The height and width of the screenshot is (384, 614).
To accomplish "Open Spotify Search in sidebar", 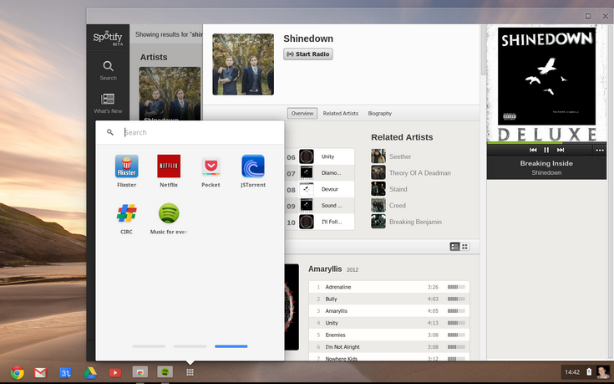I will 108,70.
